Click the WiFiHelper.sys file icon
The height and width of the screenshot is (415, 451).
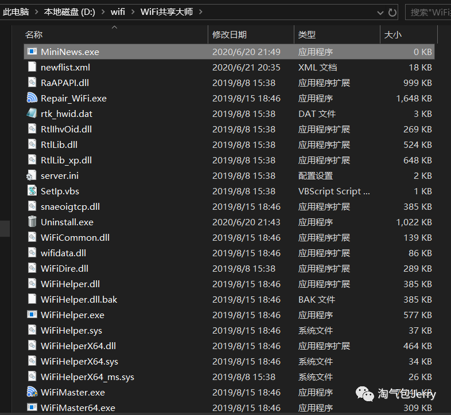coord(32,330)
